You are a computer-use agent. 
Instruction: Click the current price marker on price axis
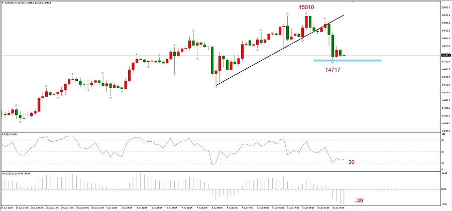pos(445,55)
